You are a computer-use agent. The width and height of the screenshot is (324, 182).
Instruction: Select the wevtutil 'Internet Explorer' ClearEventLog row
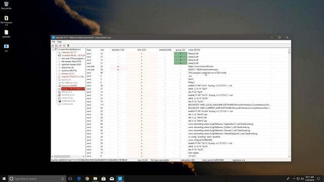[187, 133]
